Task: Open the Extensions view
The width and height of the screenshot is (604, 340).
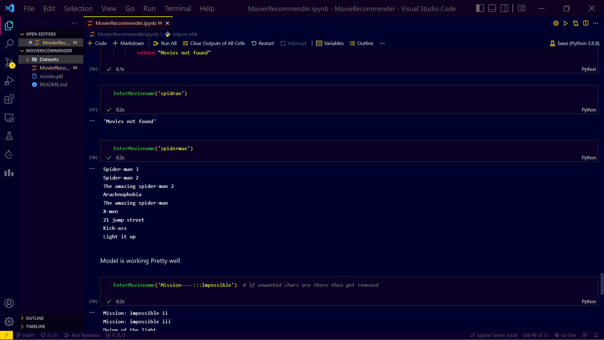Action: click(9, 99)
